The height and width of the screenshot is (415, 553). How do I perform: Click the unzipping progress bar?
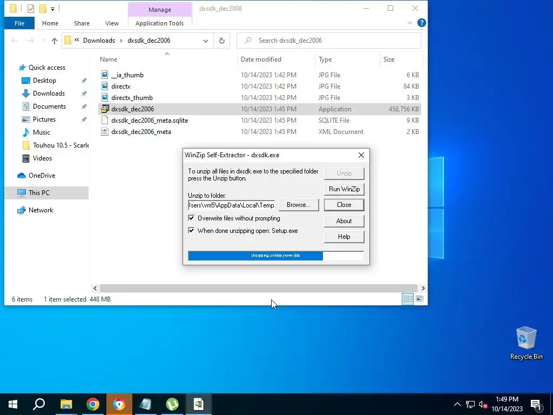[276, 256]
